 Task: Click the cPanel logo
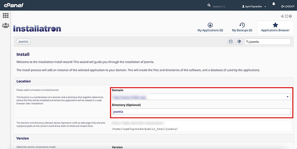(x=13, y=5)
